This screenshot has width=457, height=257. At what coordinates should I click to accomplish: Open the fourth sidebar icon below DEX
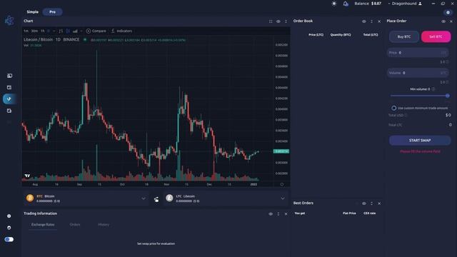coord(9,111)
